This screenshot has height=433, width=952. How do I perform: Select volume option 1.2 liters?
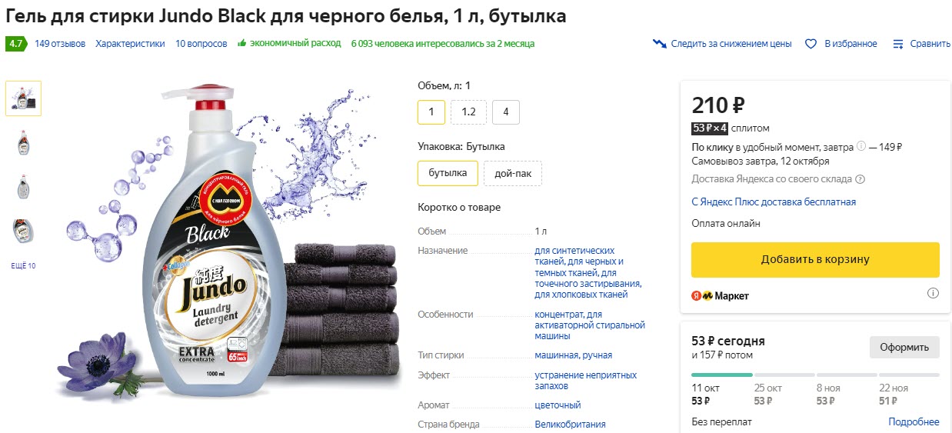[468, 112]
